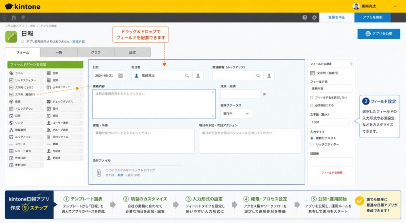The width and height of the screenshot is (406, 223).
Task: Open 日報 breadcrumb link
Action: tap(32, 26)
